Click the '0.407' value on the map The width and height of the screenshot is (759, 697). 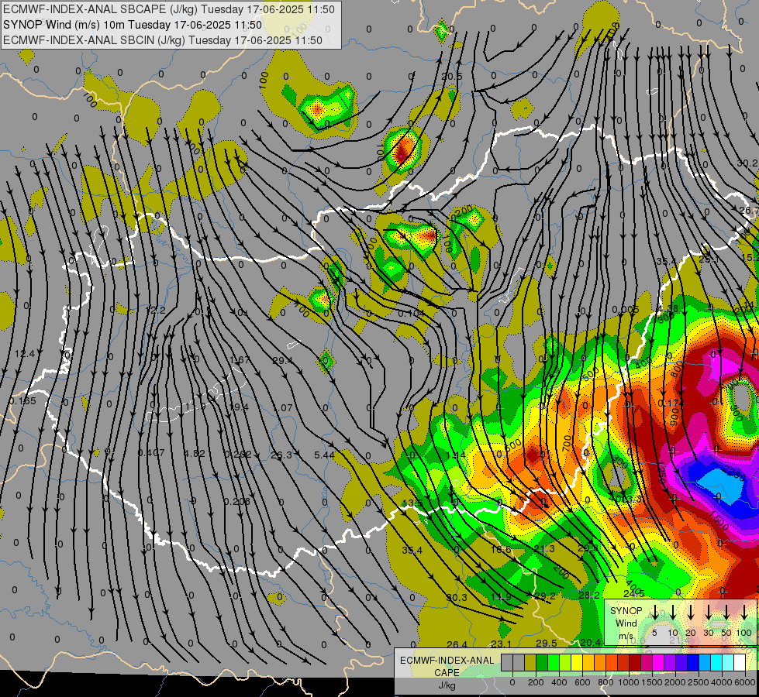pyautogui.click(x=151, y=453)
